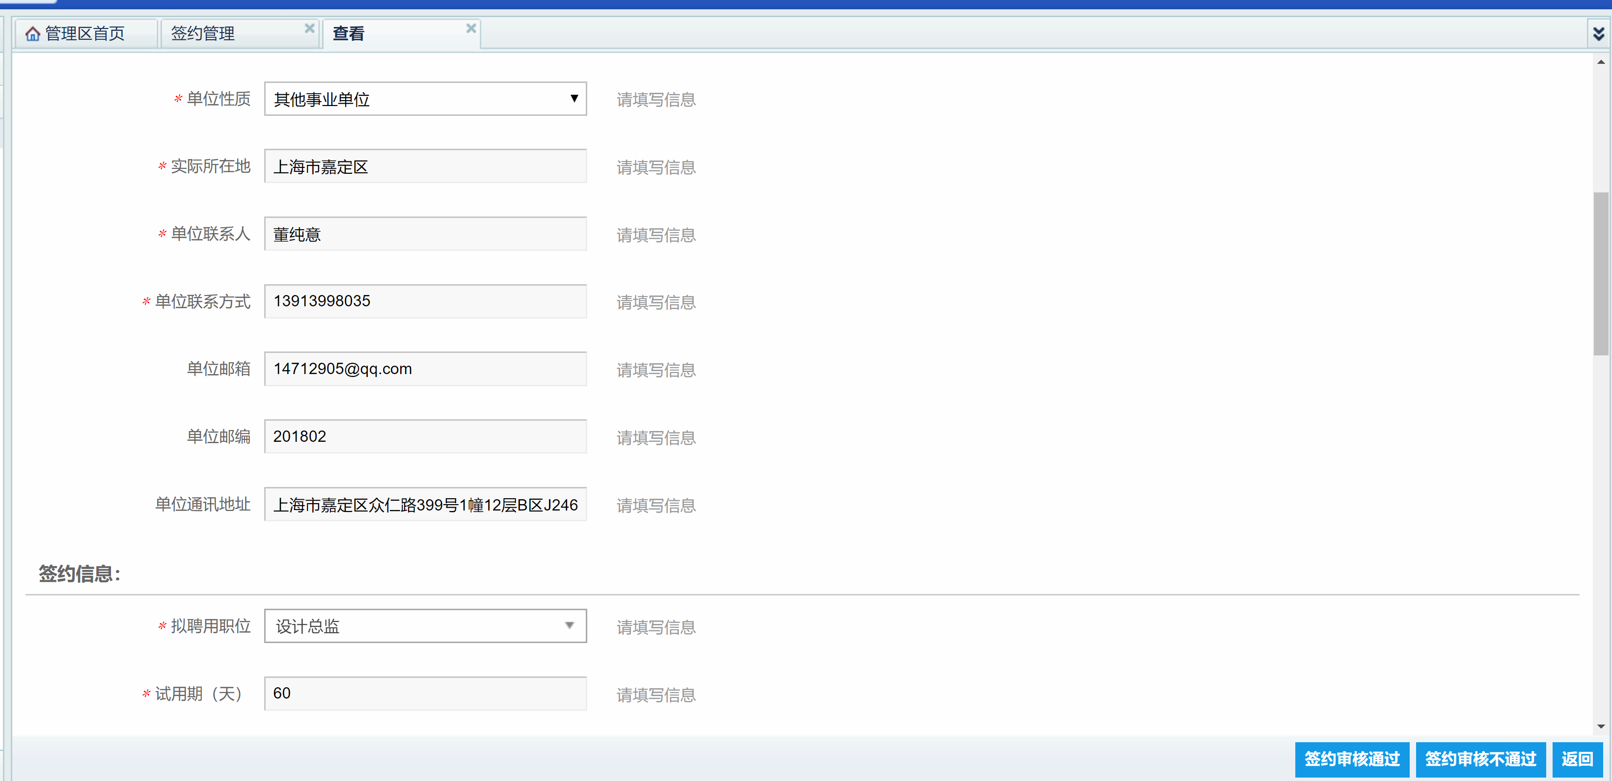Viewport: 1612px width, 781px height.
Task: Click the 签约审核通过 button
Action: tap(1352, 759)
